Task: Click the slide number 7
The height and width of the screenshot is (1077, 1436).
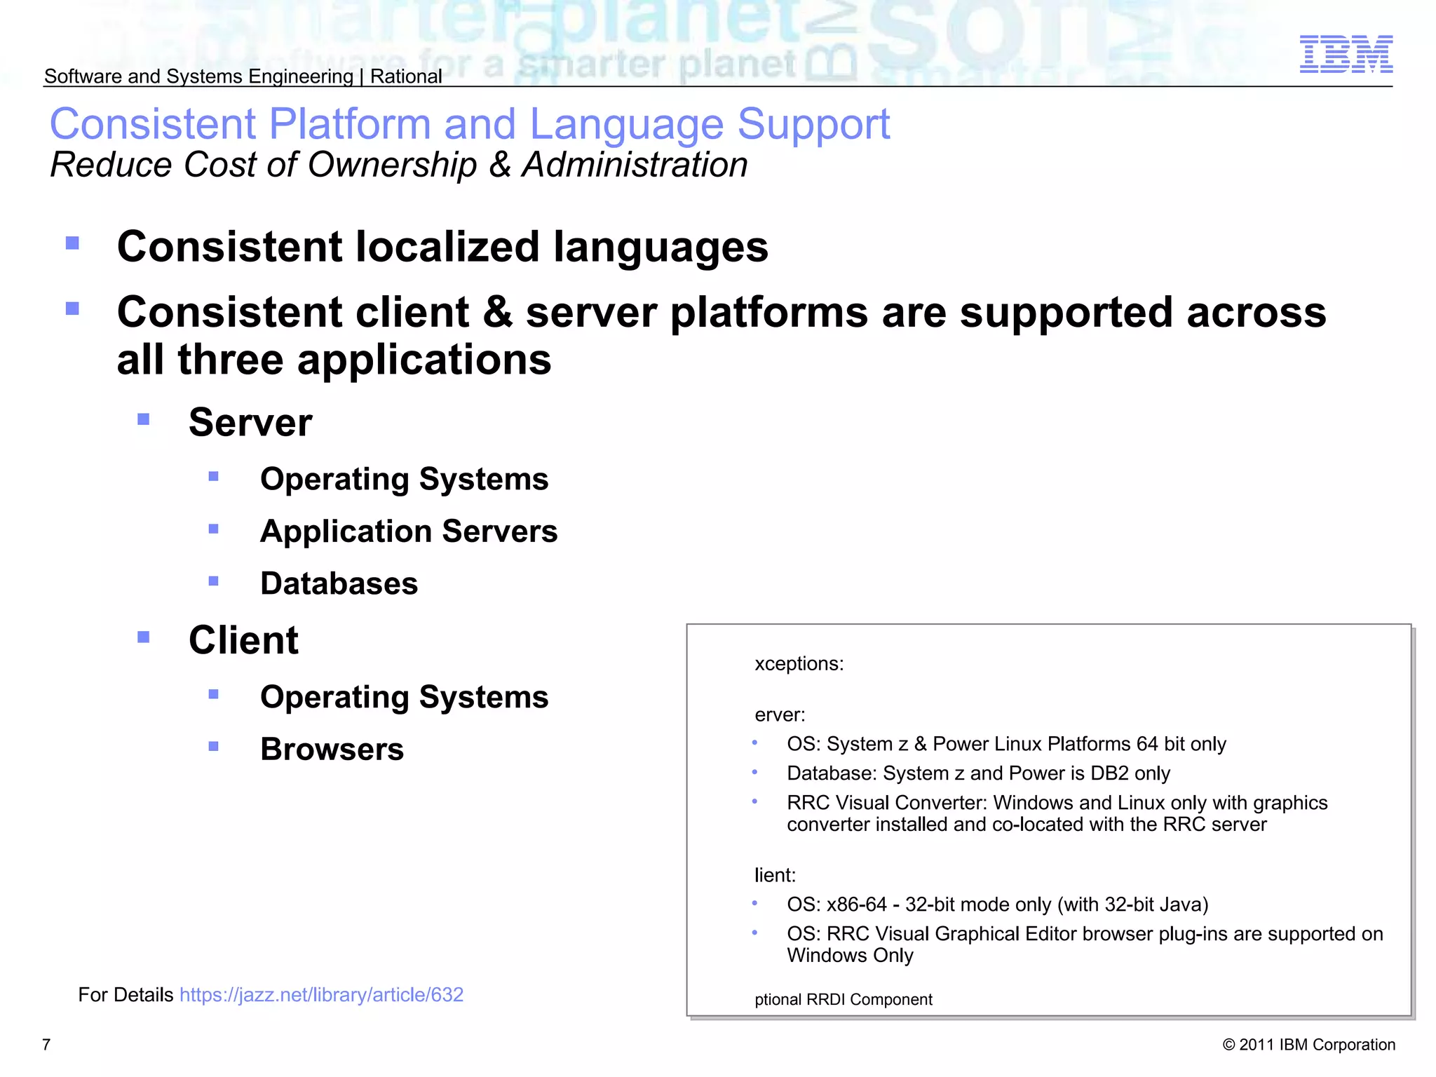Action: 47,1045
